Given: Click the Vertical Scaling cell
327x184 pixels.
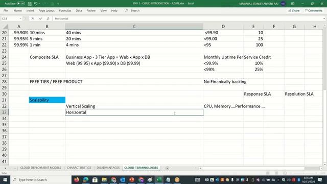Looking at the screenshot, I should tap(134, 106).
